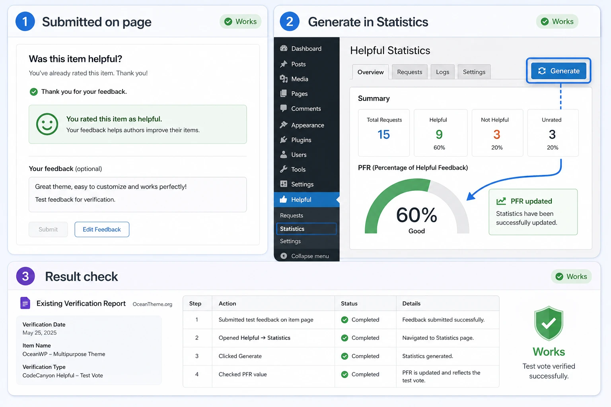Click the document icon beside Existing Verification Report

pyautogui.click(x=25, y=303)
